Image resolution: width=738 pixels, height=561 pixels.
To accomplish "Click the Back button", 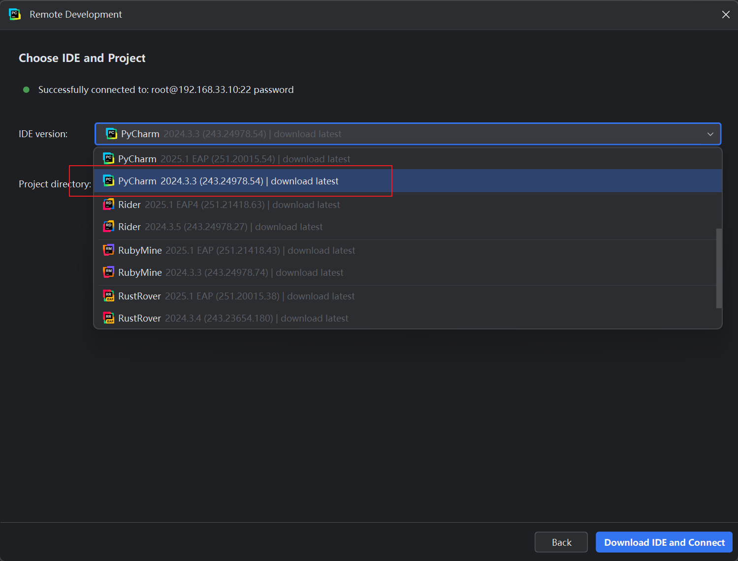I will click(x=561, y=542).
